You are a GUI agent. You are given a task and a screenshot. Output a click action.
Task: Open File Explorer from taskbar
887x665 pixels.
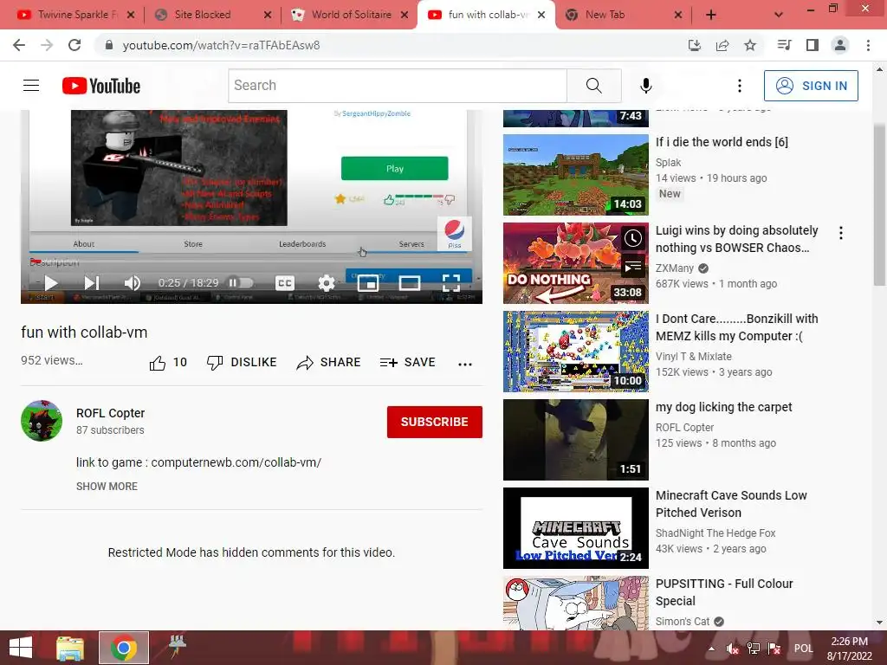pyautogui.click(x=70, y=648)
